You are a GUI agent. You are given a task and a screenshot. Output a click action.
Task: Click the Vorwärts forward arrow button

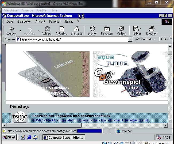click(x=29, y=31)
